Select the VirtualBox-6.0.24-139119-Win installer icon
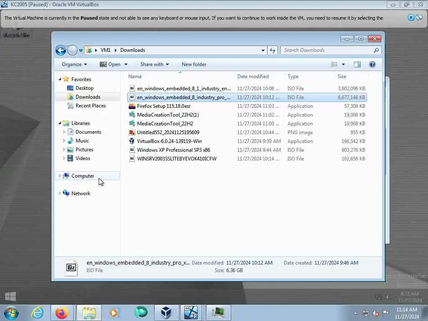This screenshot has width=428, height=321. click(132, 141)
